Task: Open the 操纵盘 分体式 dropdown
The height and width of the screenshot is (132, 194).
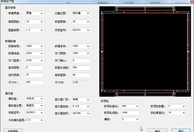Action: pos(34,99)
